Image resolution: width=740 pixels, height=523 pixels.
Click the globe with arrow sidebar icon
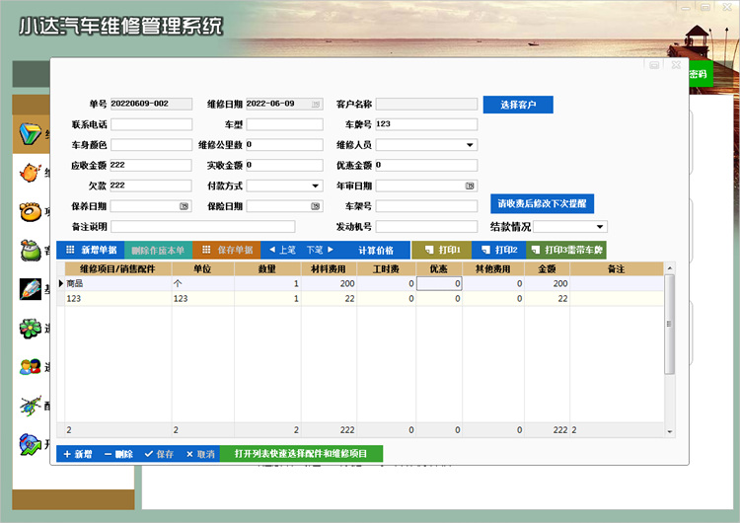[31, 444]
